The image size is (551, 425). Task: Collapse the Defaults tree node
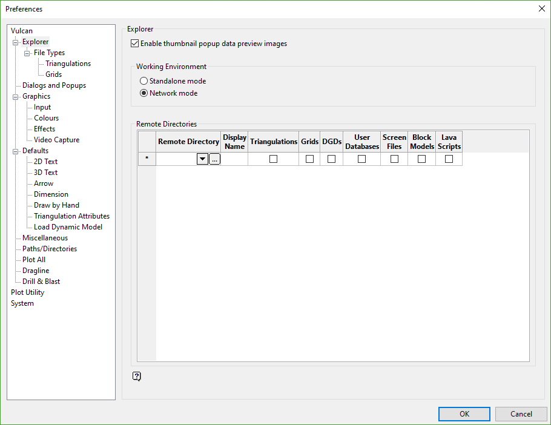tap(16, 151)
